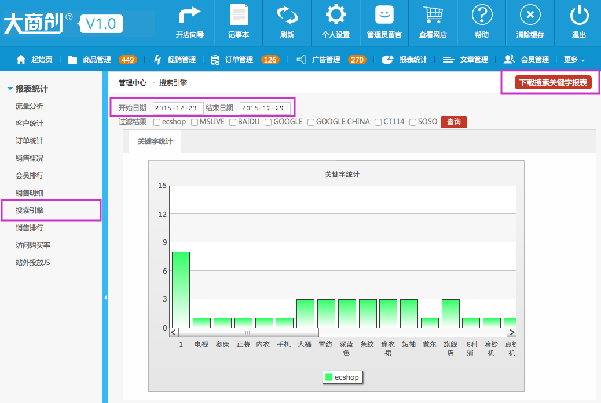This screenshot has width=601, height=403.
Task: Click the 刷新 refresh icon
Action: tap(287, 15)
